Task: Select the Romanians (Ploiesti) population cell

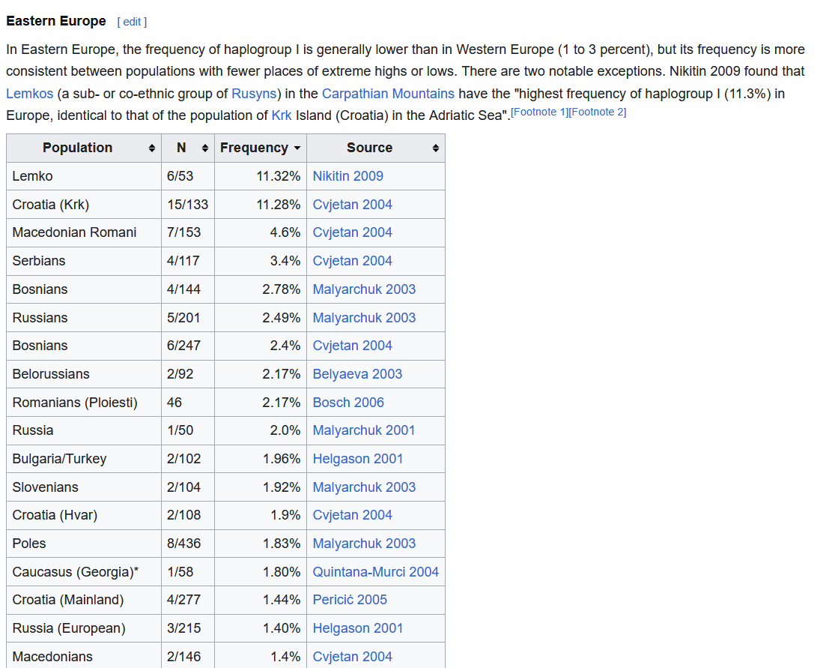Action: coord(84,403)
